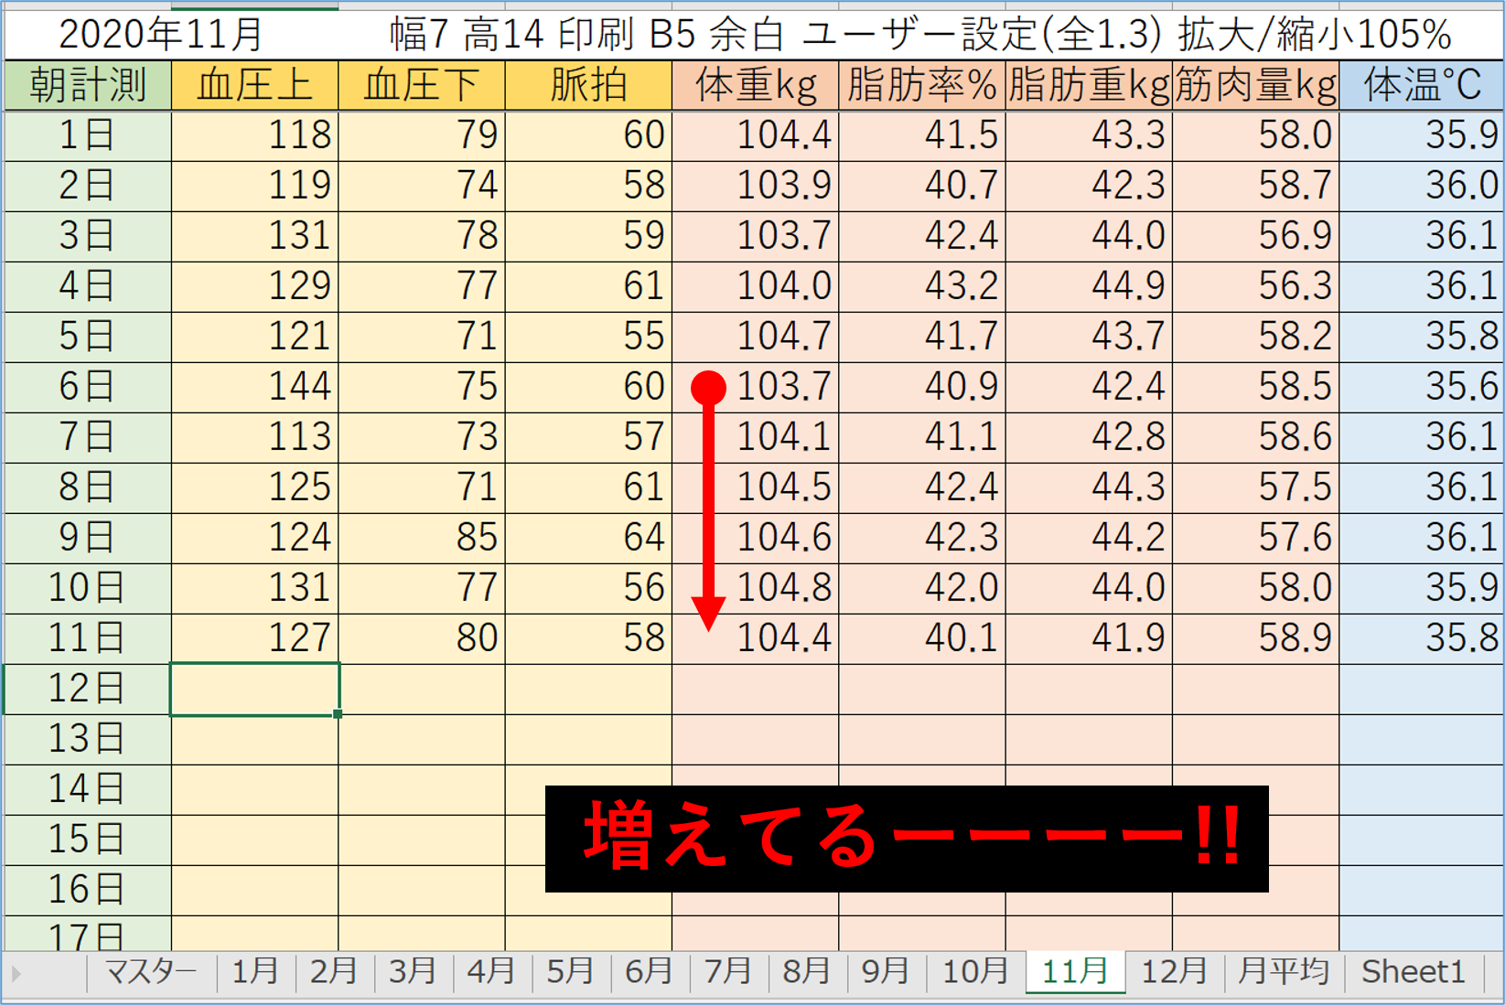This screenshot has width=1505, height=1005.
Task: Open the 9月 sheet tab
Action: pyautogui.click(x=886, y=972)
